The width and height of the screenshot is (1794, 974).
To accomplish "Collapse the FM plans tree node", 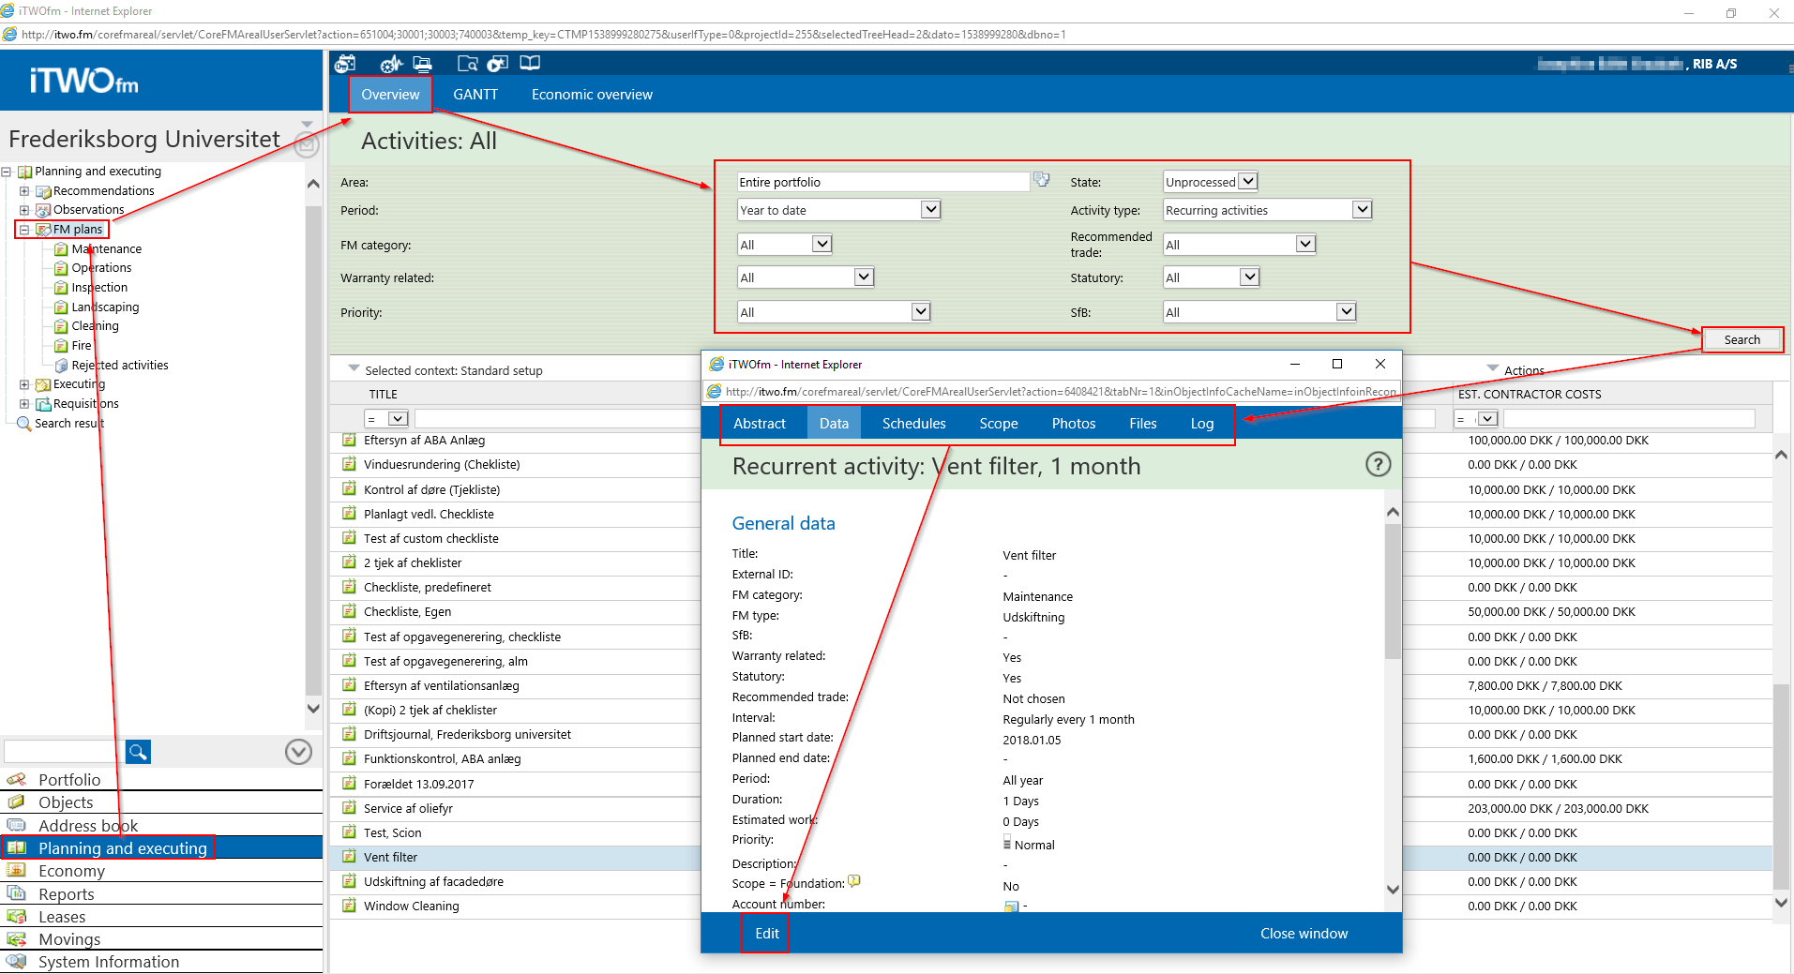I will pos(24,230).
